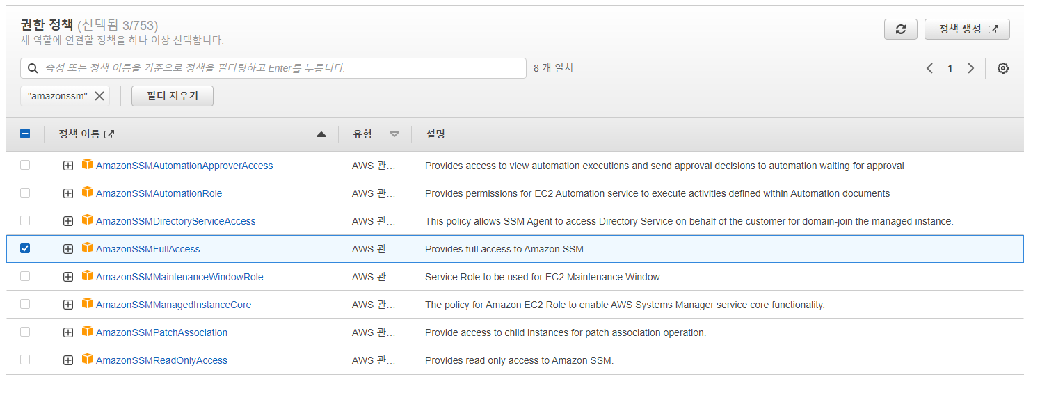Click the 정책 이름 column header label

point(79,134)
